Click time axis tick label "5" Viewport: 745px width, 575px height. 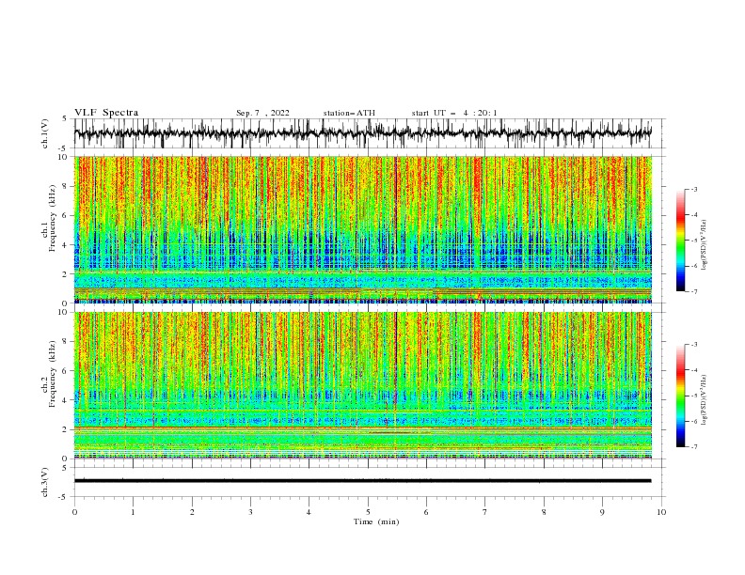[x=368, y=512]
